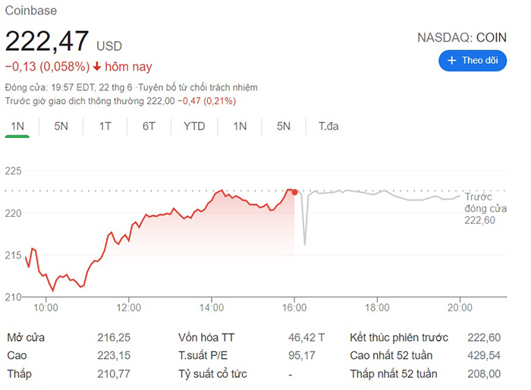
Task: Click the 12:00 time axis label
Action: [x=129, y=307]
